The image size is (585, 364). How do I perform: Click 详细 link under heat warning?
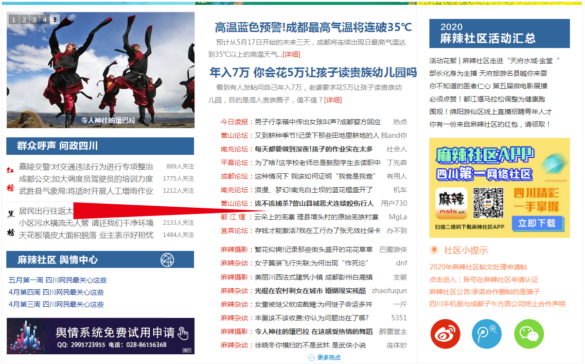tap(291, 54)
